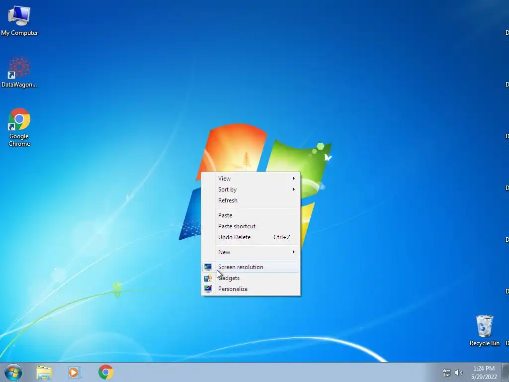
Task: Expand the View submenu arrow
Action: click(293, 179)
